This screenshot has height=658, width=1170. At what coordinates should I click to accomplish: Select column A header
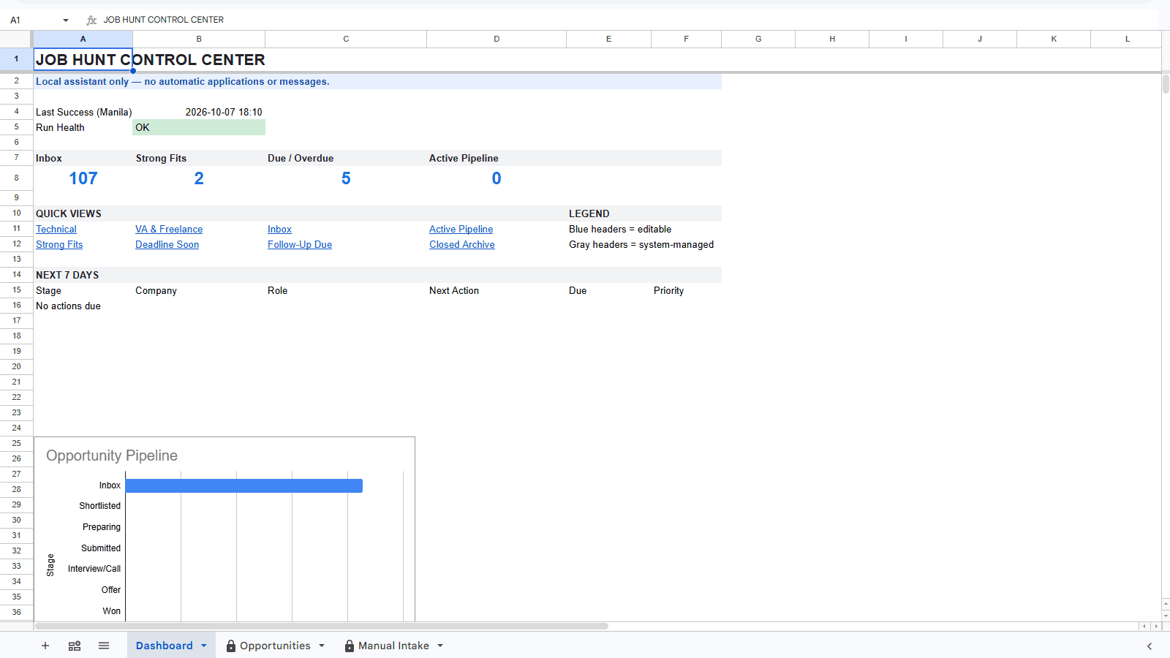click(83, 39)
